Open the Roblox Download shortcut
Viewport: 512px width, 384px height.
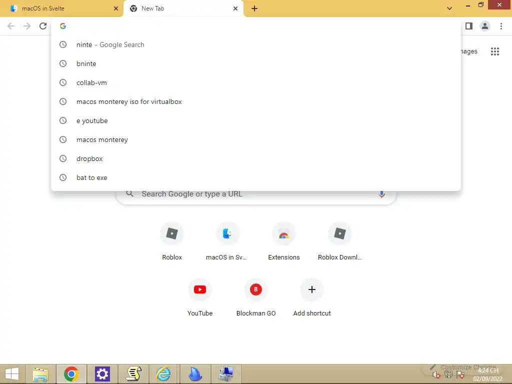(339, 241)
